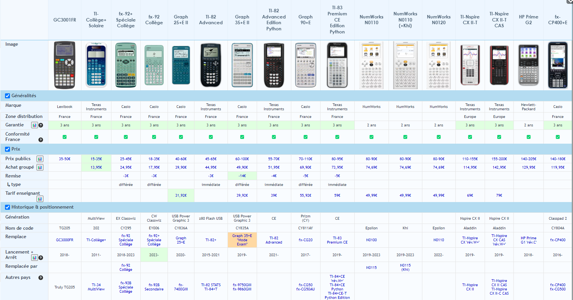The height and width of the screenshot is (300, 573).
Task: Click the 35-50€ price for GC3001FR
Action: point(65,159)
